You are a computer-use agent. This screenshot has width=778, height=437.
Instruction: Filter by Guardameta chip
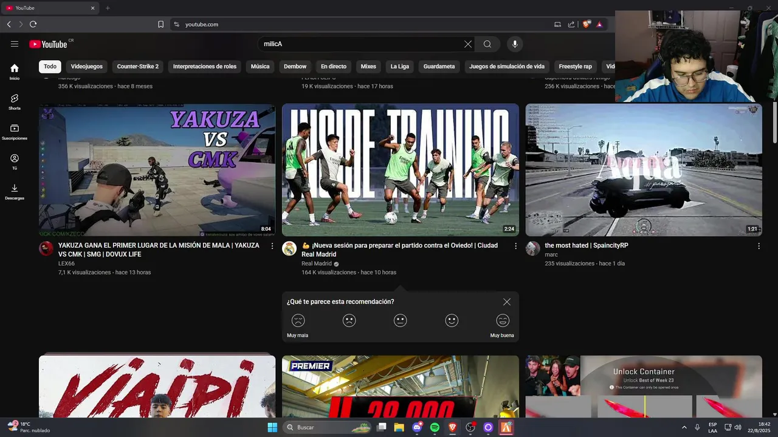tap(439, 67)
